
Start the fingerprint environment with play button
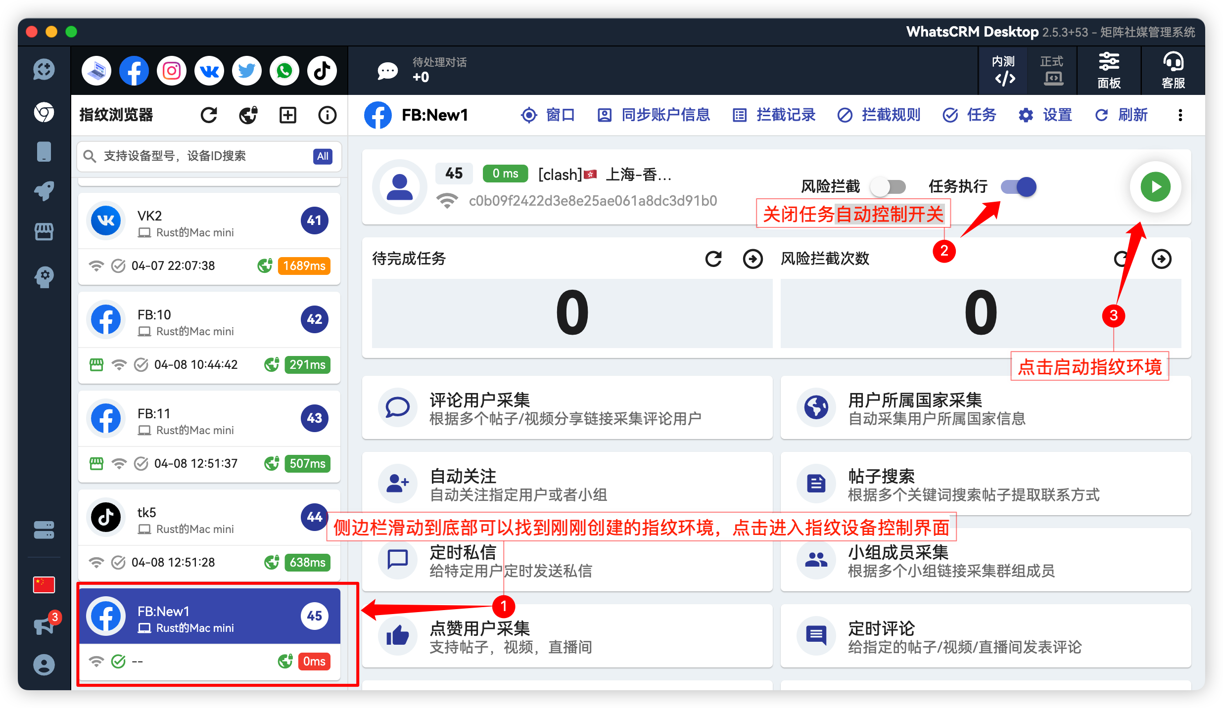click(x=1155, y=187)
